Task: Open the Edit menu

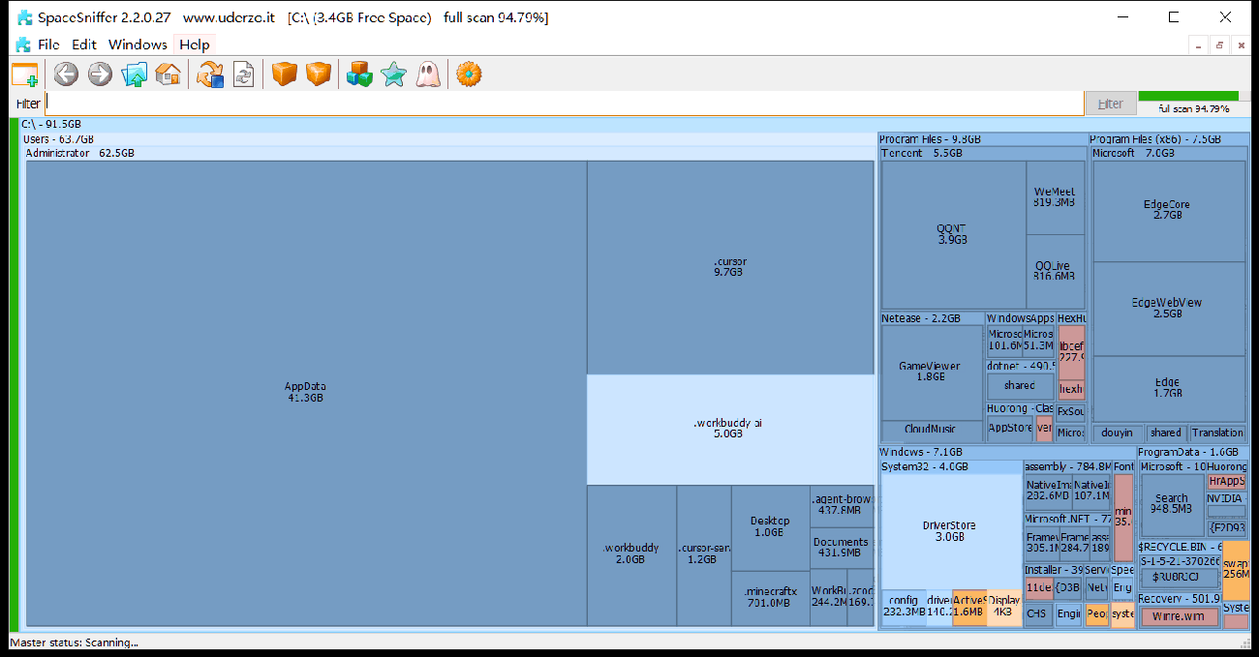Action: (84, 45)
